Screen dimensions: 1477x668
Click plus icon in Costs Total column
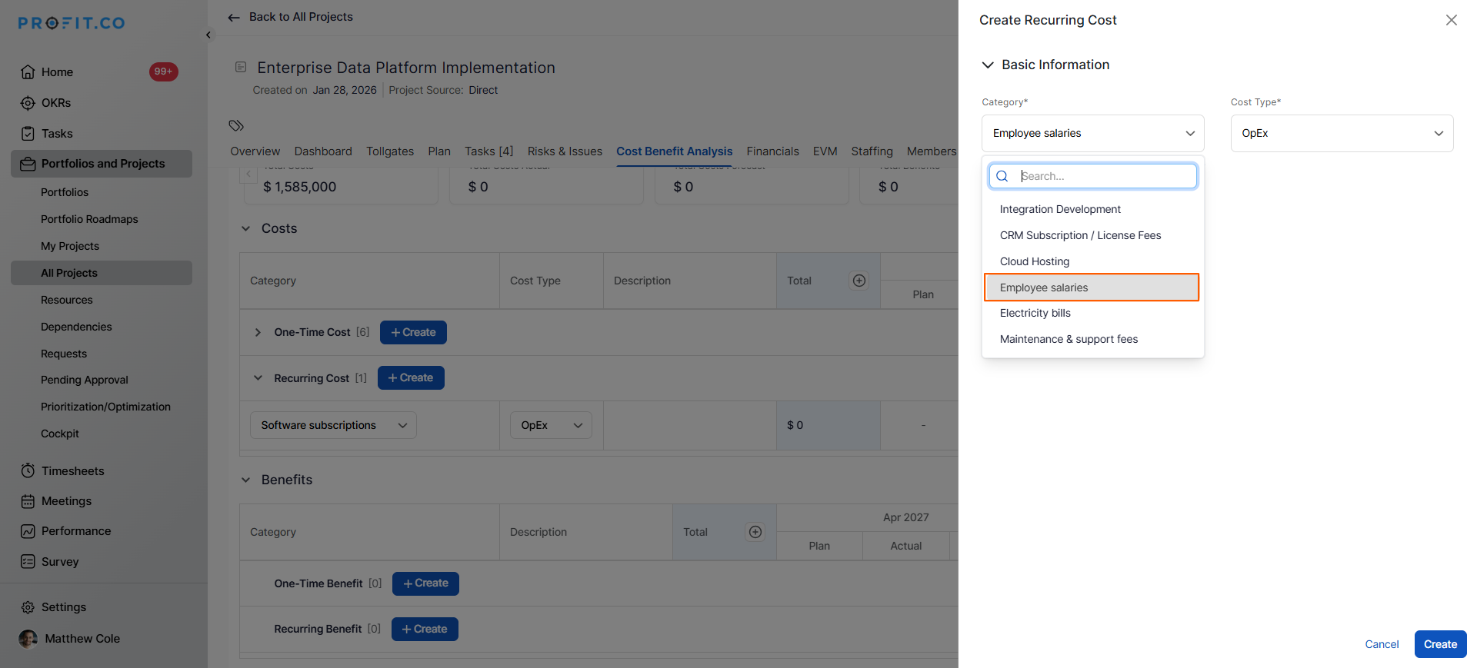pyautogui.click(x=859, y=281)
